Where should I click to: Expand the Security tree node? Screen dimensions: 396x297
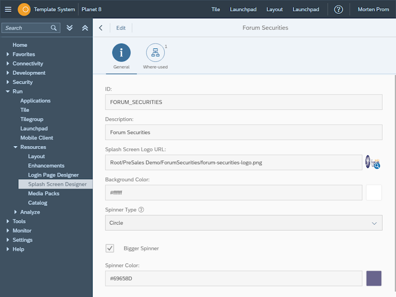8,82
